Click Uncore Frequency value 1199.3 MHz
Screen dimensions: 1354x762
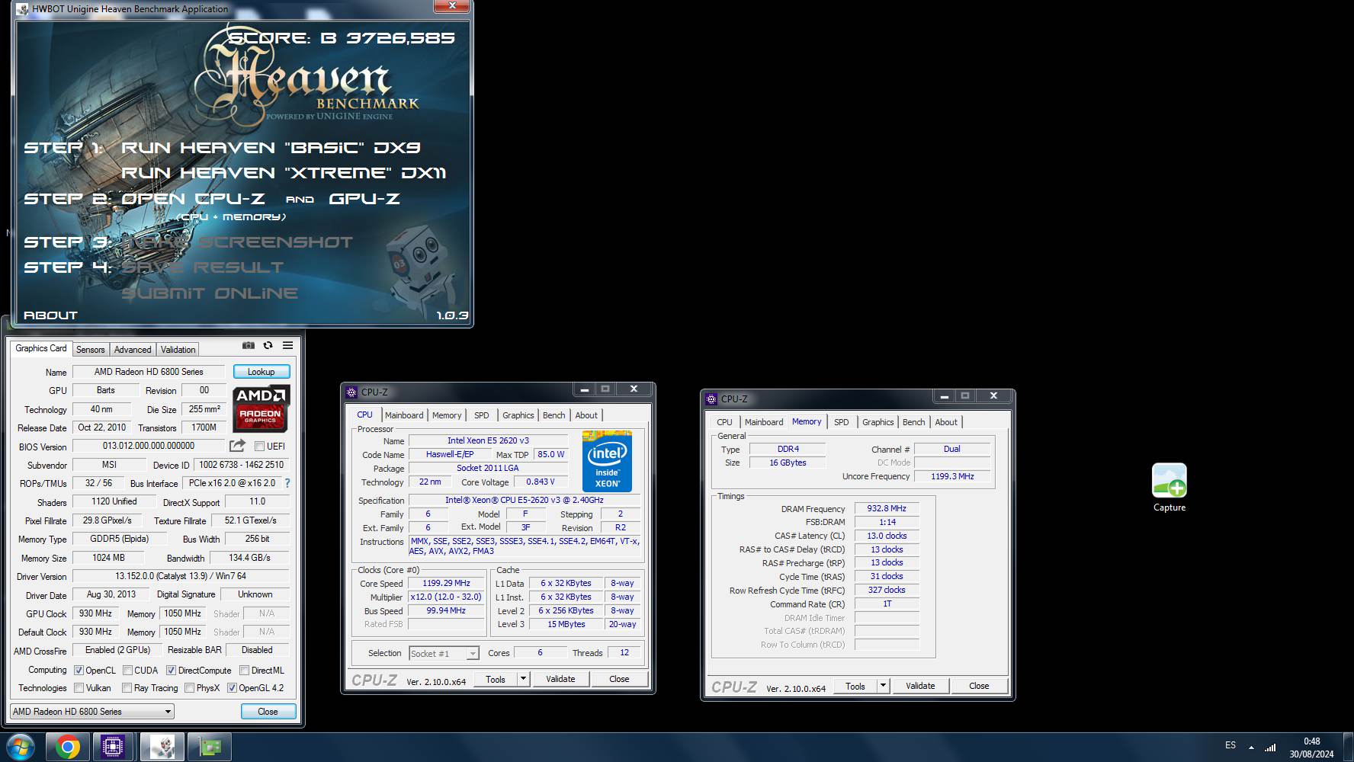952,476
